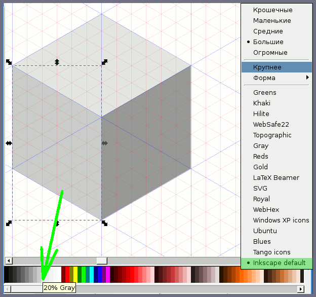316x297 pixels.
Task: Click the bottom-left corner resize handle
Action: [x=9, y=223]
